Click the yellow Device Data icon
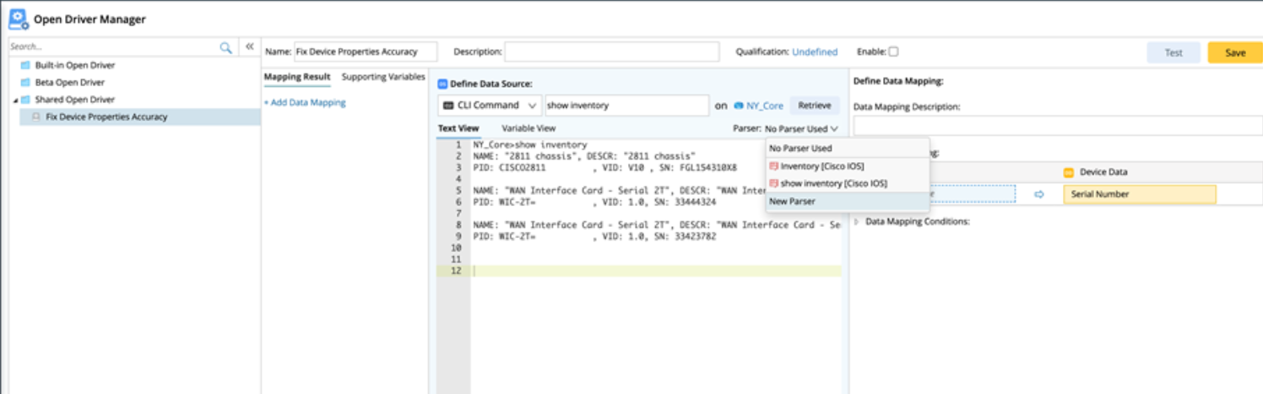 tap(1068, 172)
